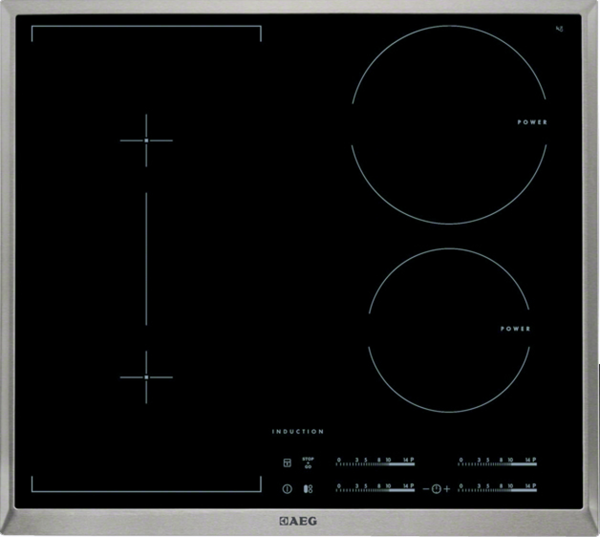Click POWER label on large rear zone
Image resolution: width=600 pixels, height=537 pixels.
tap(532, 122)
